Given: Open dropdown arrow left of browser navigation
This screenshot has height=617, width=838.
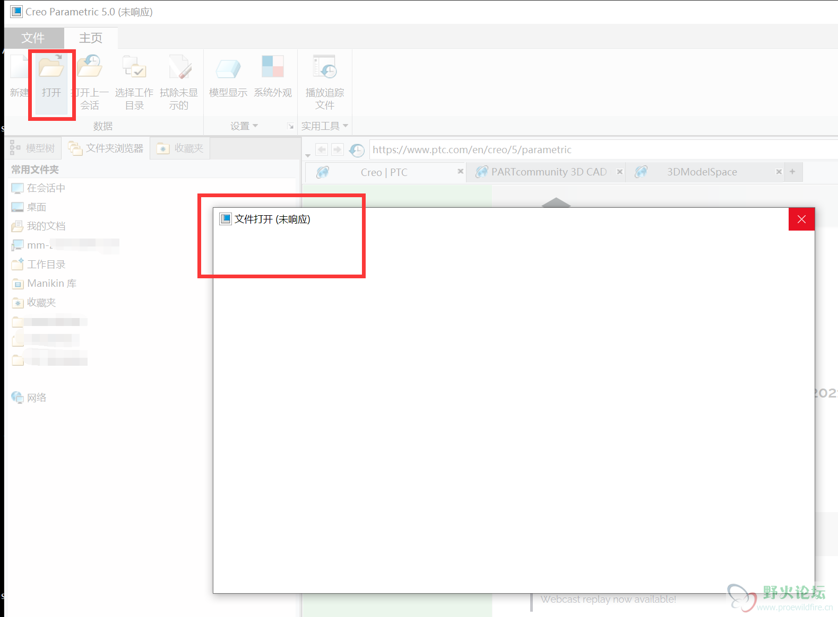Looking at the screenshot, I should tap(308, 155).
